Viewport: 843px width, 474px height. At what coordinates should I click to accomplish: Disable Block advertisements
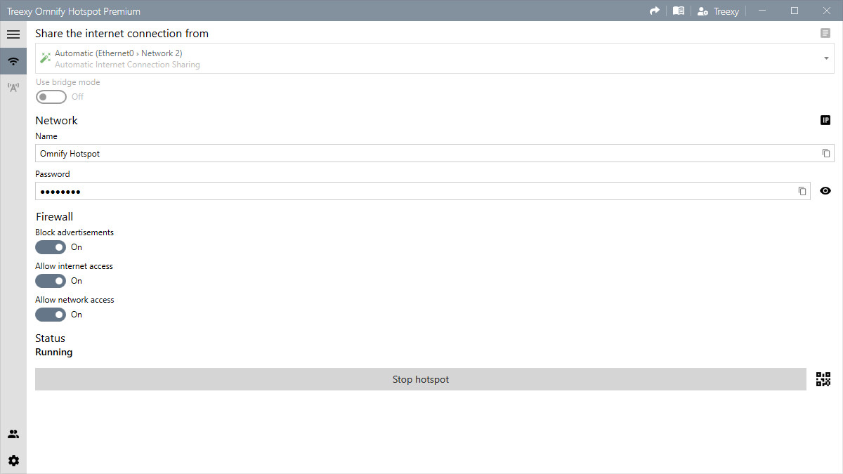pyautogui.click(x=50, y=246)
